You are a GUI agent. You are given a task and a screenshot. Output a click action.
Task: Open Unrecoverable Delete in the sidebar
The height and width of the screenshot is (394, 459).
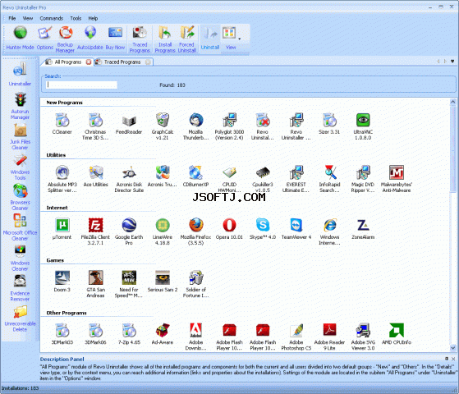coord(20,318)
